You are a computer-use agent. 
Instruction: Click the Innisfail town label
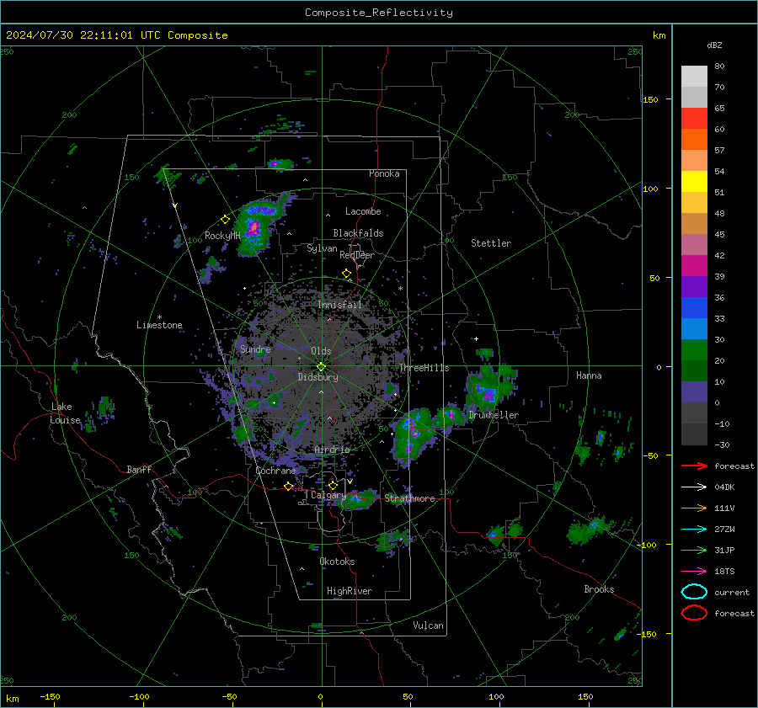point(340,305)
